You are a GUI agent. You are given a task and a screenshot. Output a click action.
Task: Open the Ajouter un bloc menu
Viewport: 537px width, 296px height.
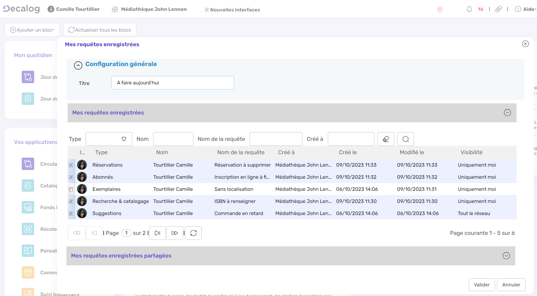(32, 29)
